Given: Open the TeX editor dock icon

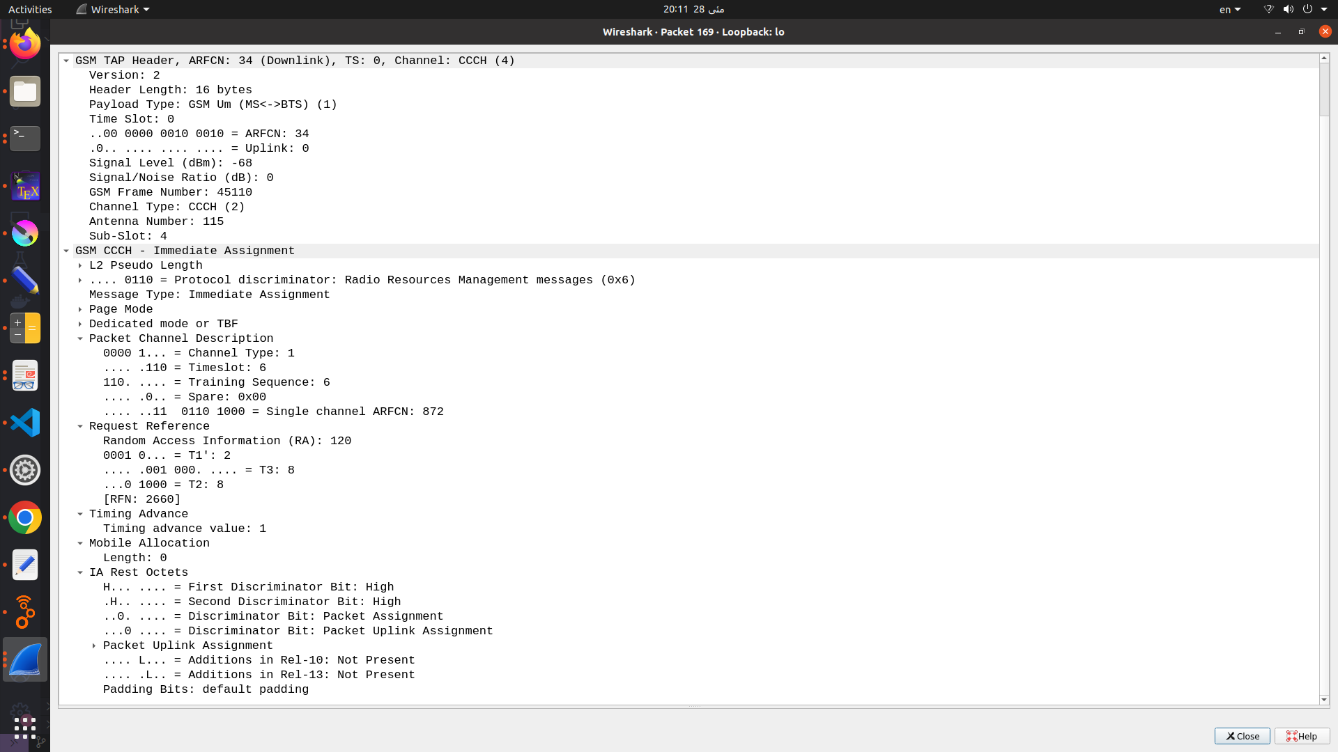Looking at the screenshot, I should [x=25, y=186].
